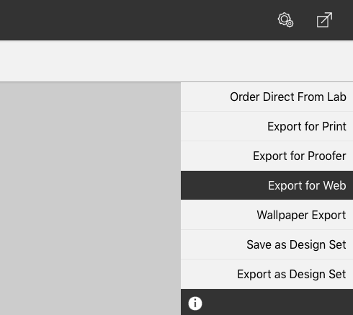Choose Export for Proofer option

tap(267, 156)
